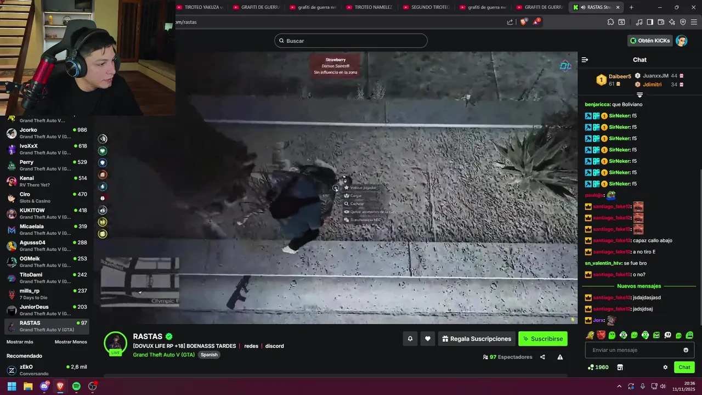
Task: Click Mostrar Menos in sidebar
Action: pyautogui.click(x=71, y=342)
